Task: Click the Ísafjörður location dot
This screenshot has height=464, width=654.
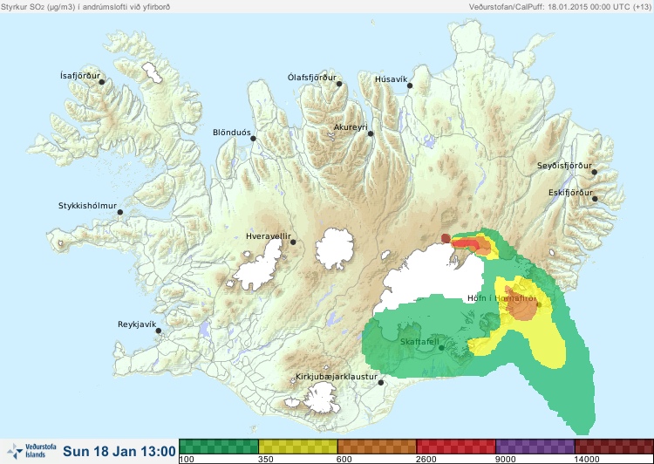Action: 101,82
